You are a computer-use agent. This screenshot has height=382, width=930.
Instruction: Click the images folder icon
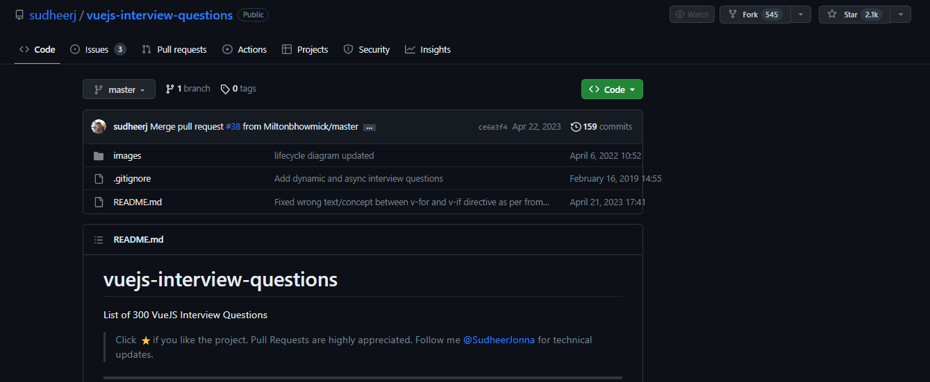pos(99,156)
